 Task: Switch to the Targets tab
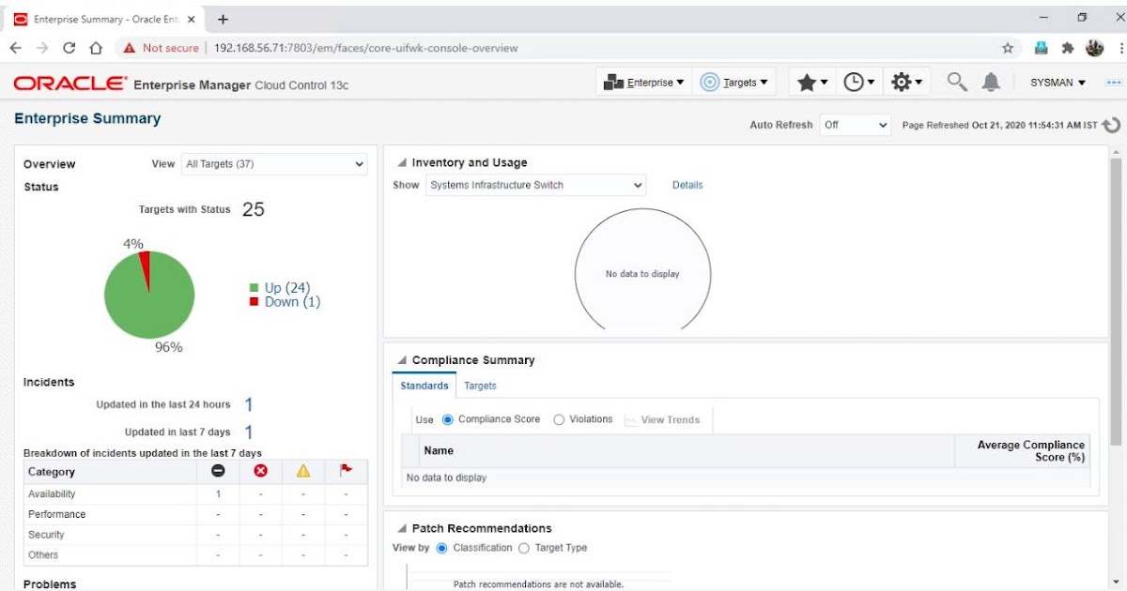pyautogui.click(x=480, y=386)
